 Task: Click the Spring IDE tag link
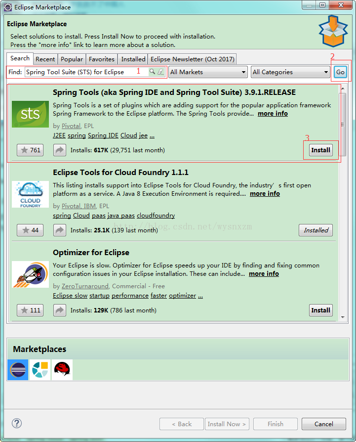pyautogui.click(x=103, y=135)
